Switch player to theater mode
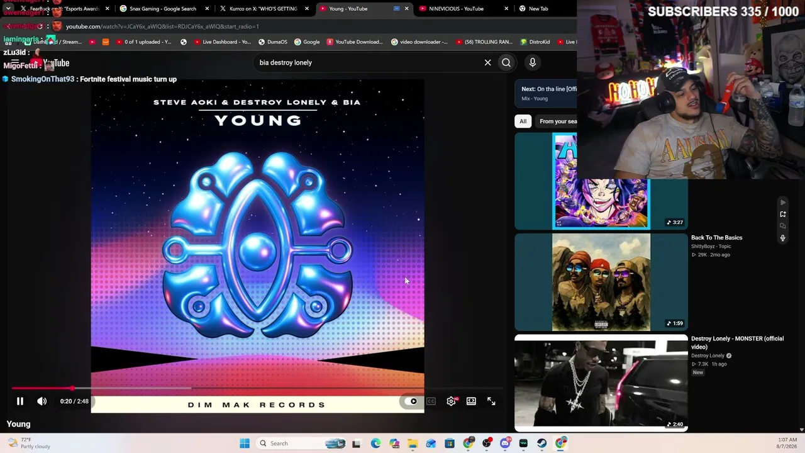805x453 pixels. 471,401
